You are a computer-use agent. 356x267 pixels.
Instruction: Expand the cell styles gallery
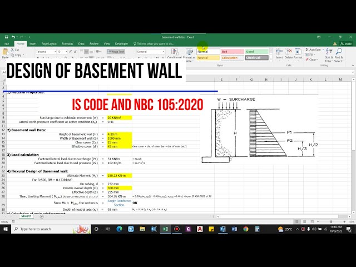tap(271, 60)
